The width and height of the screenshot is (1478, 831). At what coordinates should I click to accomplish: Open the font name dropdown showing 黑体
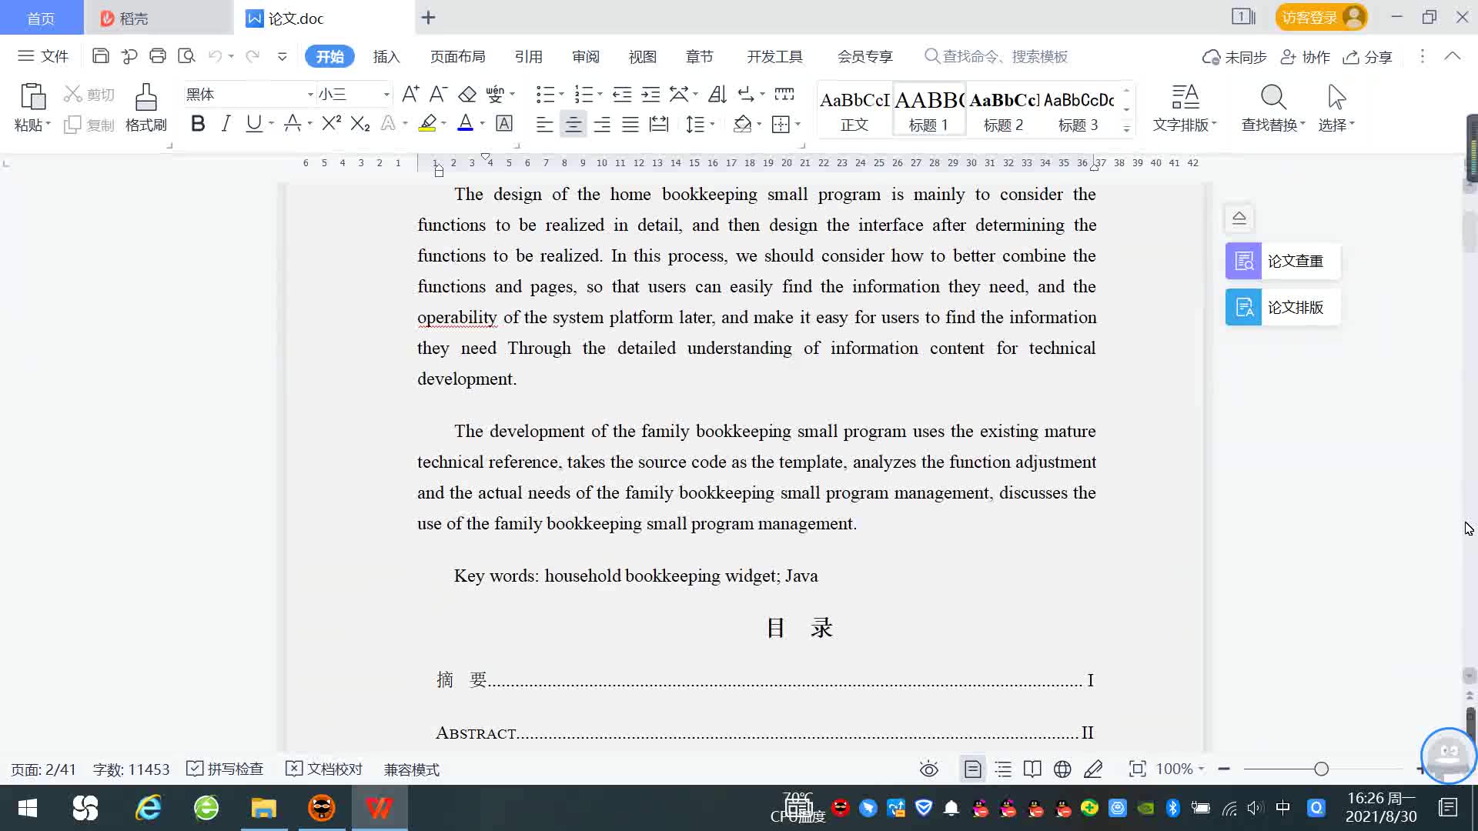[x=310, y=94]
